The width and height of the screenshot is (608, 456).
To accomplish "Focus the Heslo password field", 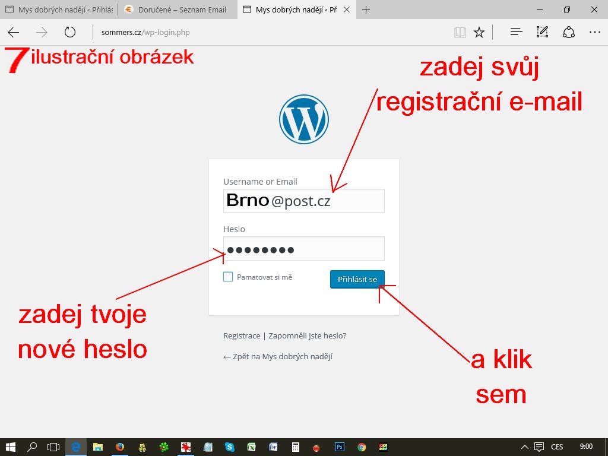I will (x=304, y=249).
